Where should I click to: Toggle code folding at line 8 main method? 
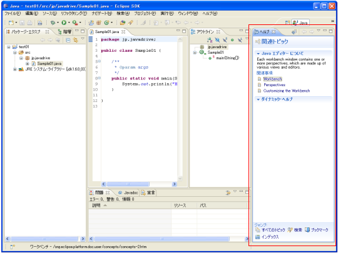click(99, 78)
